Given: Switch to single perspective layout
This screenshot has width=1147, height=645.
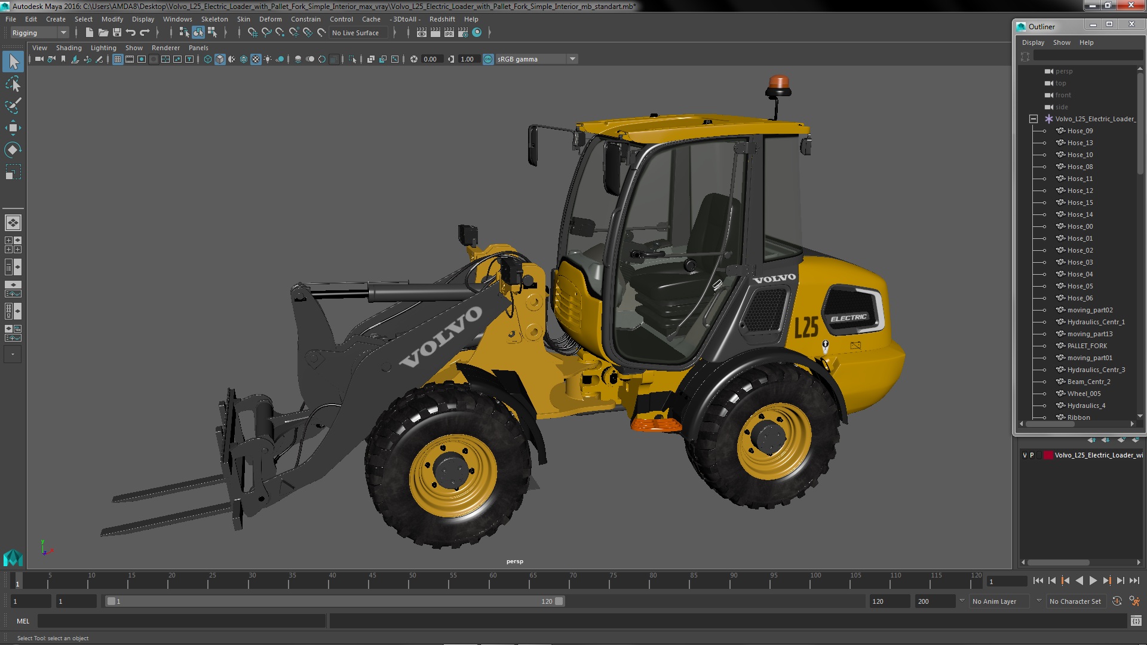Looking at the screenshot, I should point(13,223).
